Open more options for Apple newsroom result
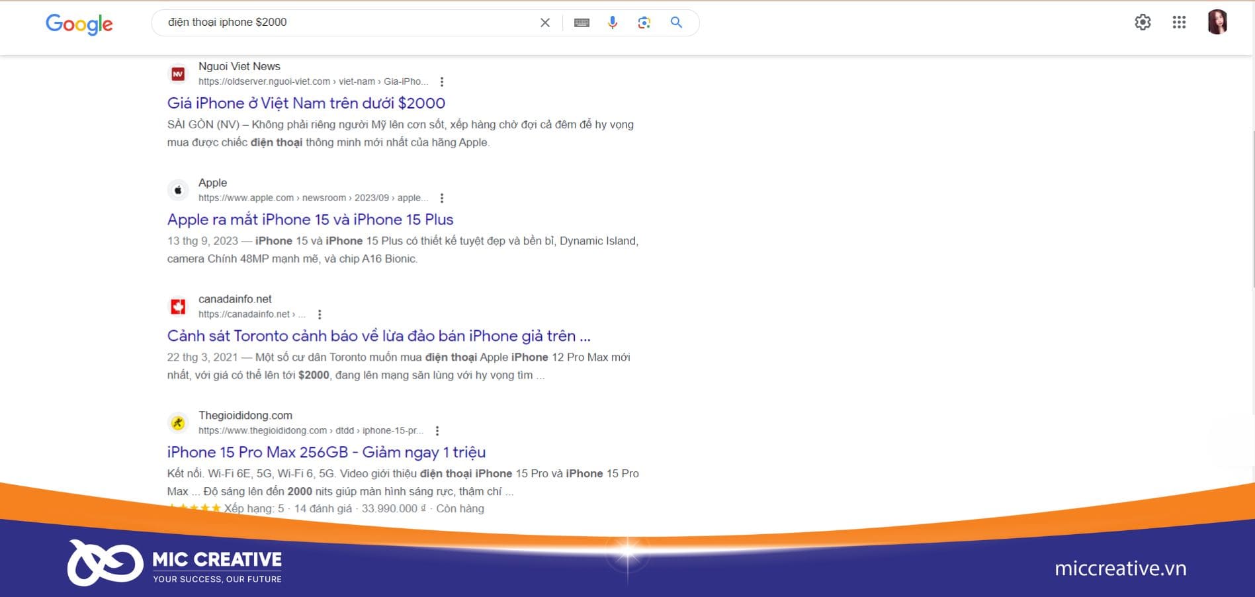 tap(442, 199)
